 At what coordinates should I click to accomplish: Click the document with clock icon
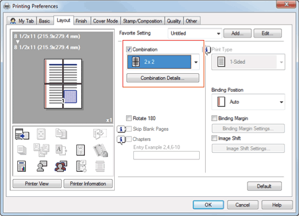pos(81,166)
